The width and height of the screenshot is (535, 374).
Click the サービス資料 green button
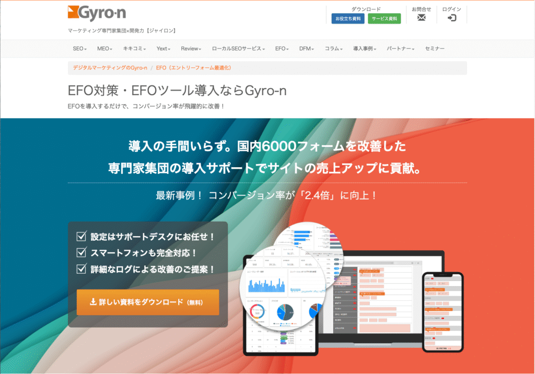tap(384, 18)
